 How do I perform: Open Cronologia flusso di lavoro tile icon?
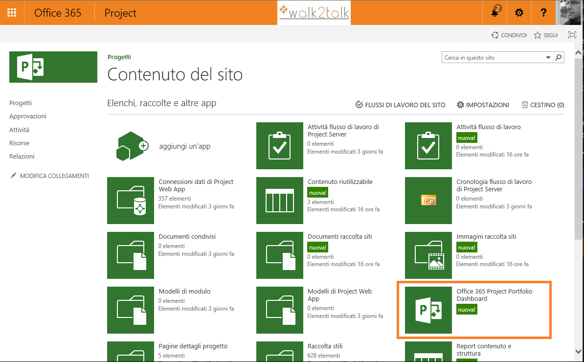pos(428,201)
